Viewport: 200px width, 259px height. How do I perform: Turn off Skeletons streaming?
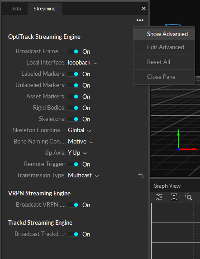click(73, 119)
